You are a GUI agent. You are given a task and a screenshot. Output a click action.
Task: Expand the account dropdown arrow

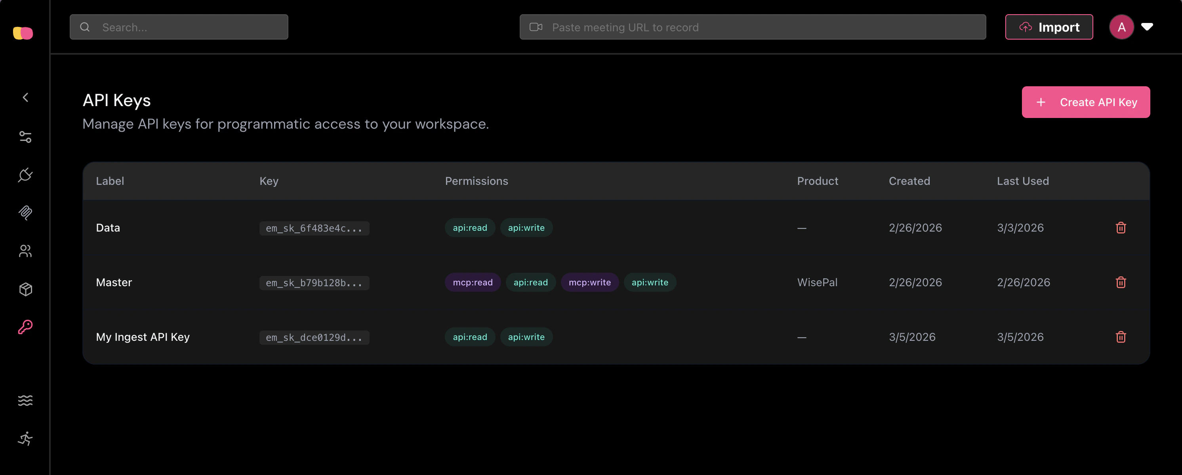pyautogui.click(x=1147, y=27)
